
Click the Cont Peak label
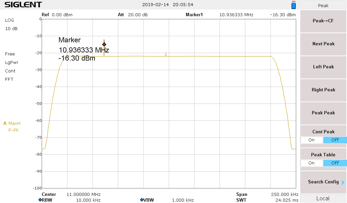323,132
